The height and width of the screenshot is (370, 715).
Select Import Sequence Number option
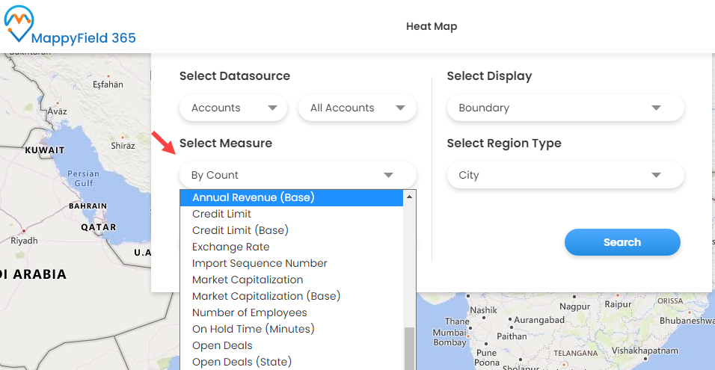(260, 263)
